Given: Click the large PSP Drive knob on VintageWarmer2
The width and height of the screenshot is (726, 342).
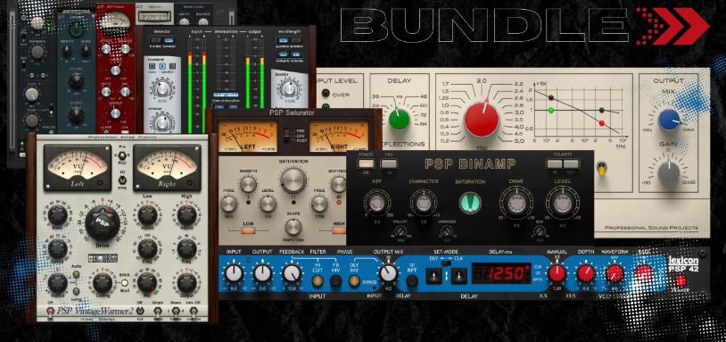Looking at the screenshot, I should click(103, 222).
